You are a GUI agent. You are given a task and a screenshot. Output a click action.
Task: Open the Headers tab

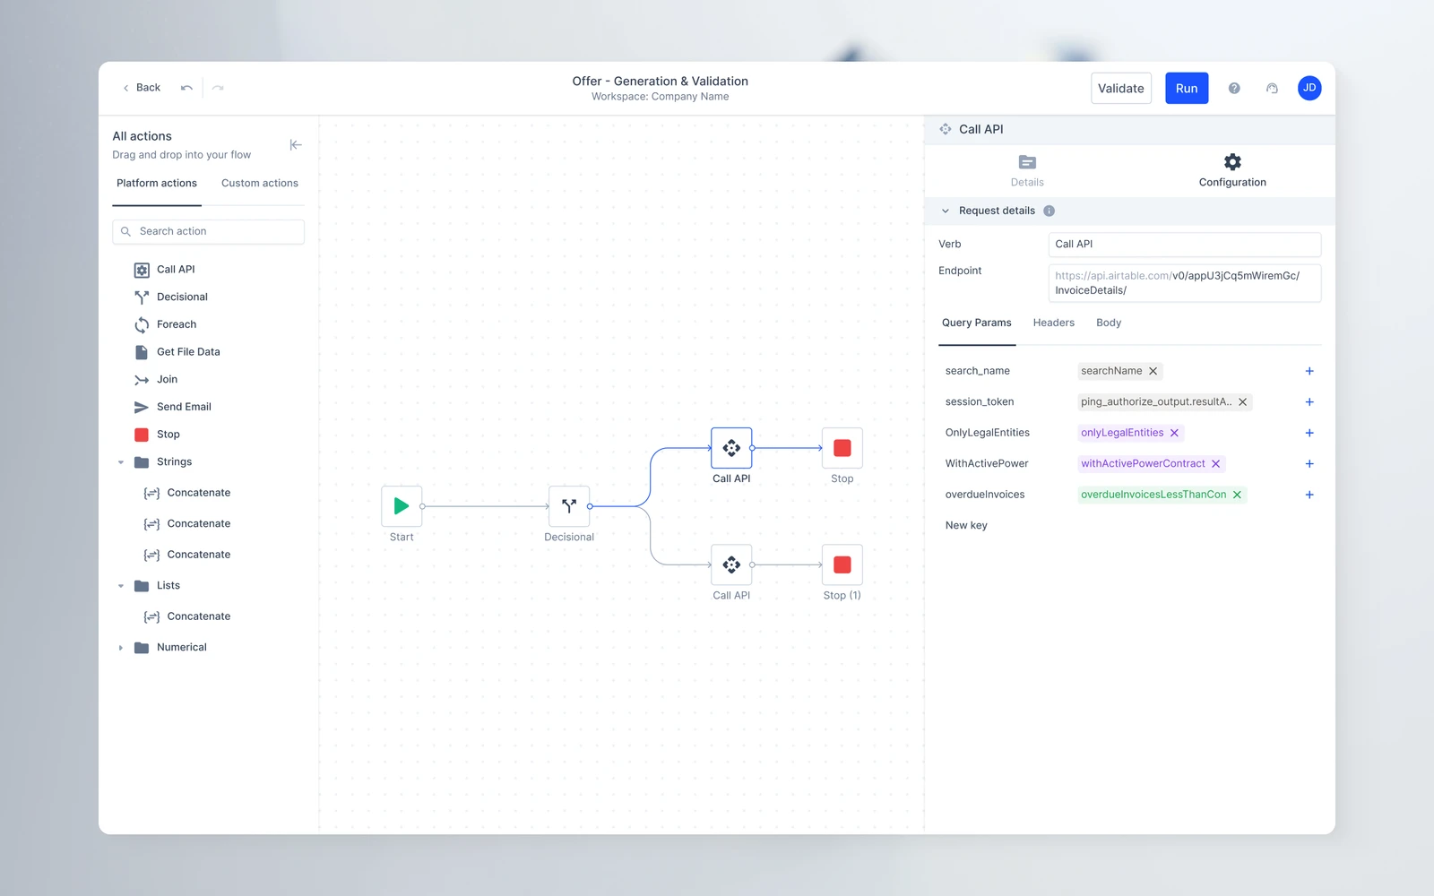pos(1053,323)
